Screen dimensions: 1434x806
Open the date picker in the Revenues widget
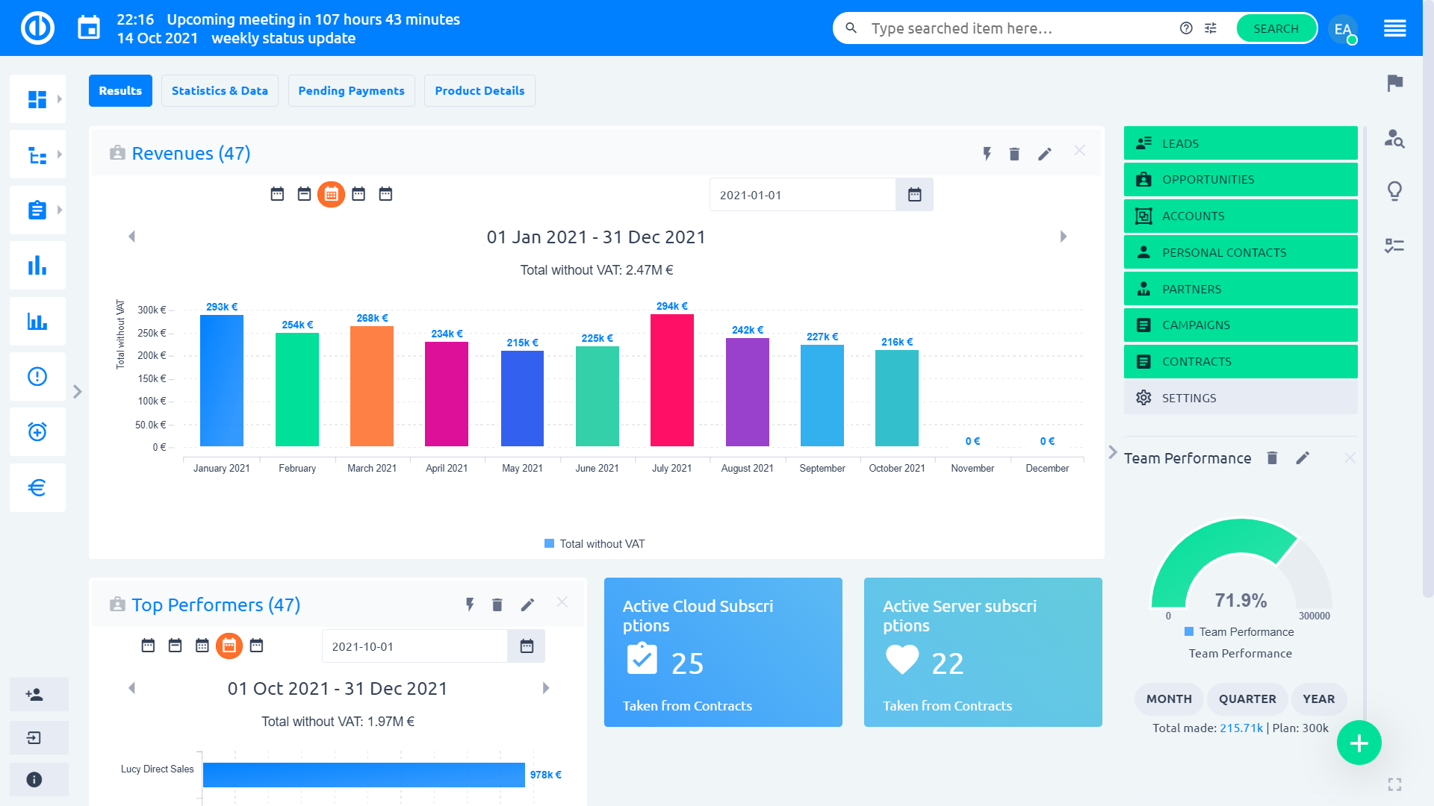point(914,195)
